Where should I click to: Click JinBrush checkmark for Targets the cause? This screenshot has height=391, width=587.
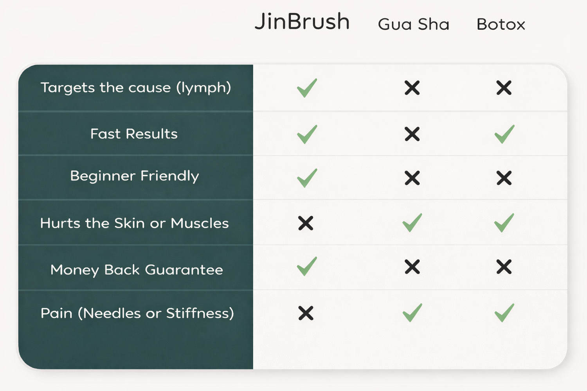(307, 88)
